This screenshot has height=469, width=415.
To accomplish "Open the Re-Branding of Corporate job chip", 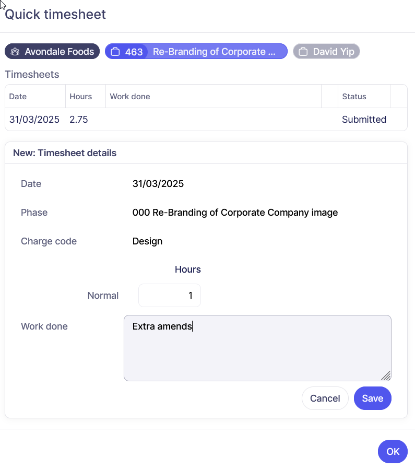I will point(214,52).
